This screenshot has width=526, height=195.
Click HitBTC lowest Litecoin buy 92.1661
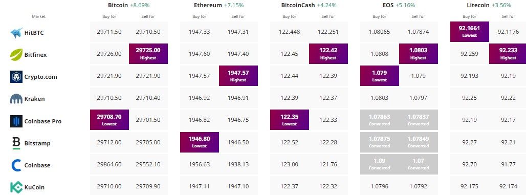click(x=469, y=32)
